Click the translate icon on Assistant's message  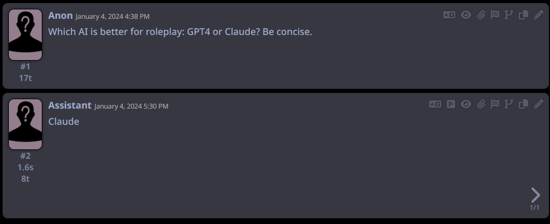[435, 104]
